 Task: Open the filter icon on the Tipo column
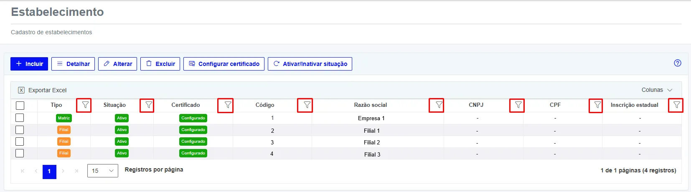click(x=85, y=105)
